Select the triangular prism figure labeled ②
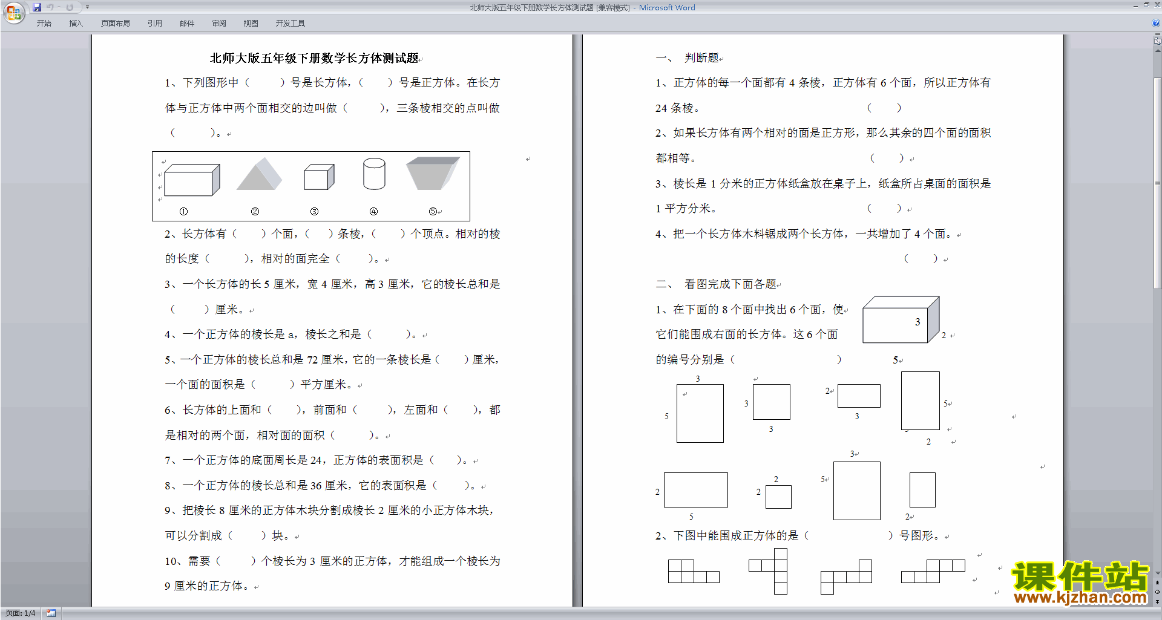The width and height of the screenshot is (1162, 620). (259, 174)
